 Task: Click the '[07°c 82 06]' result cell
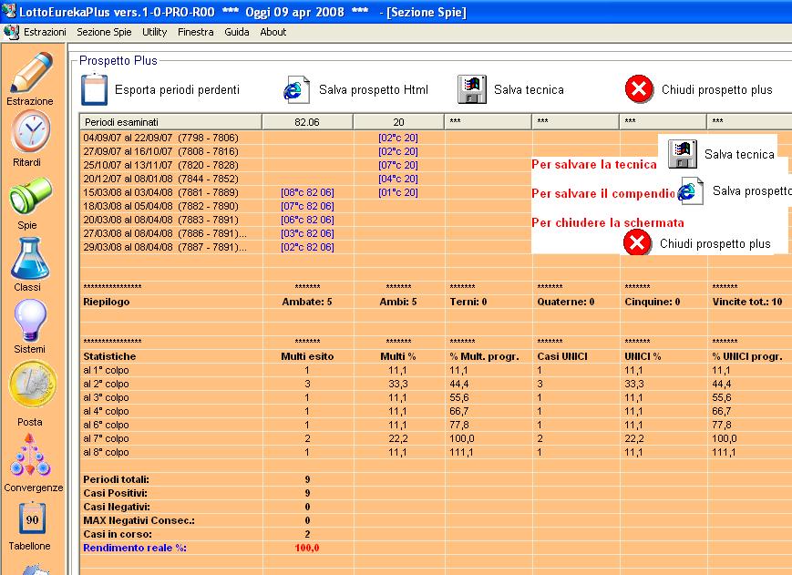pos(307,206)
